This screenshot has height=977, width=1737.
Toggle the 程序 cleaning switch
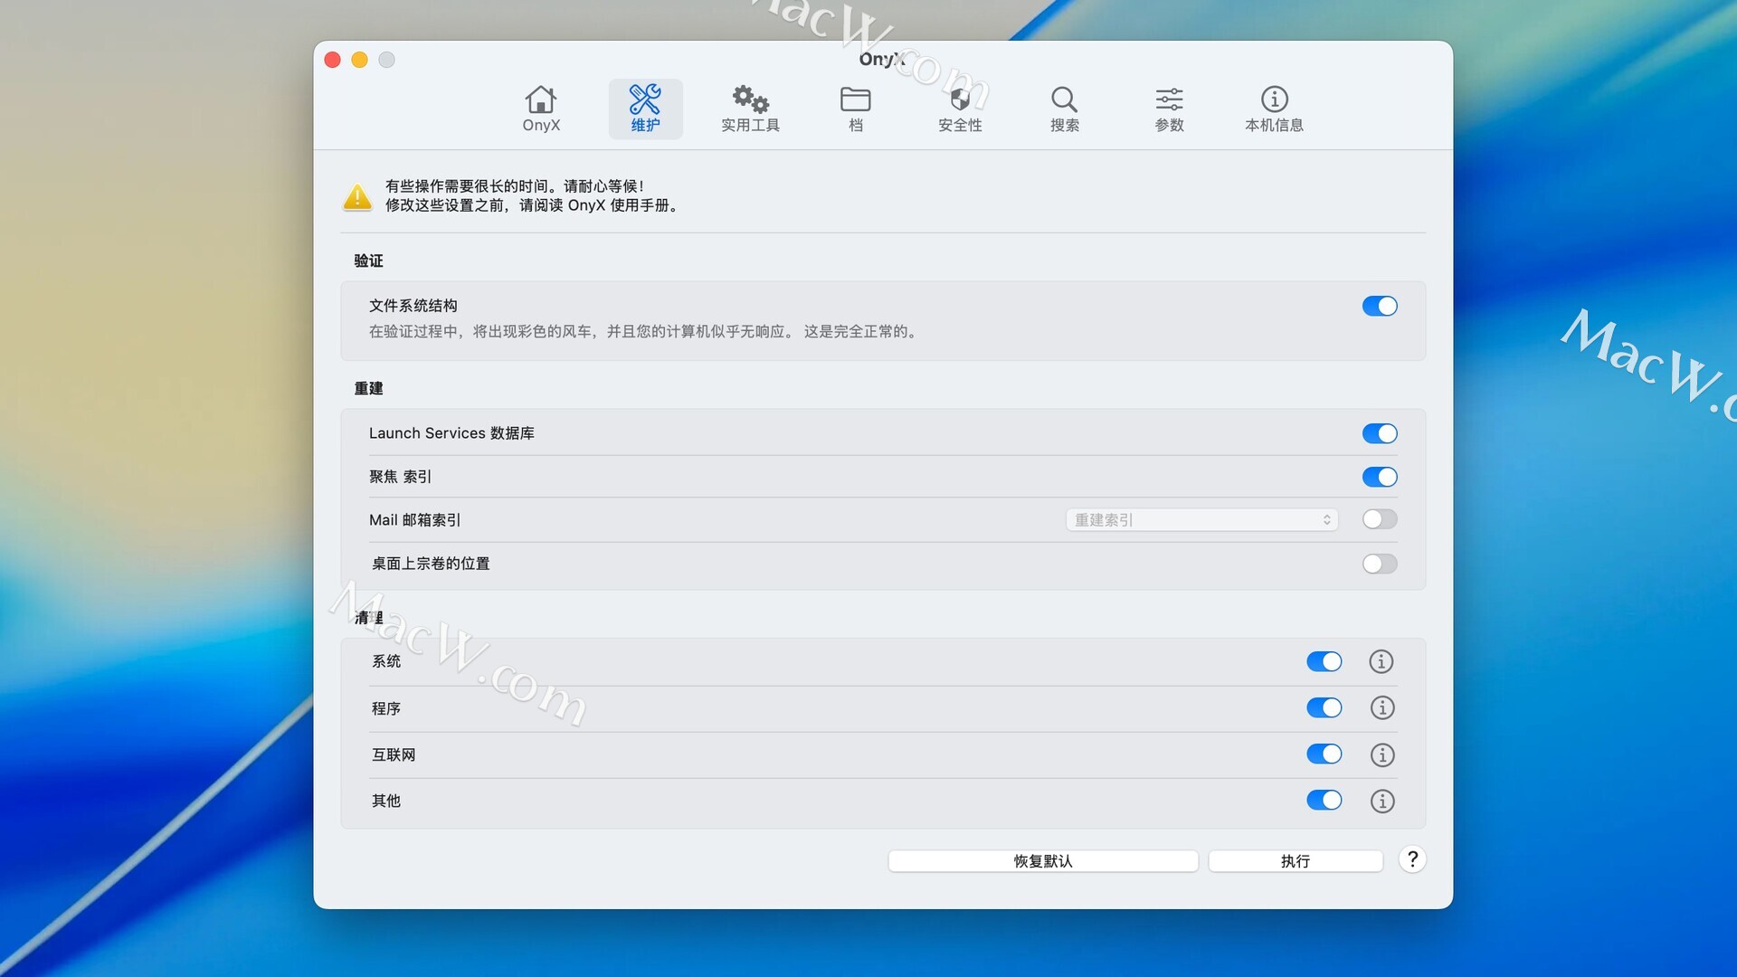click(x=1324, y=707)
